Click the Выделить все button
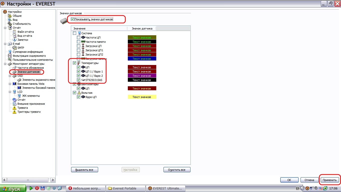341x192 pixels. (85, 170)
